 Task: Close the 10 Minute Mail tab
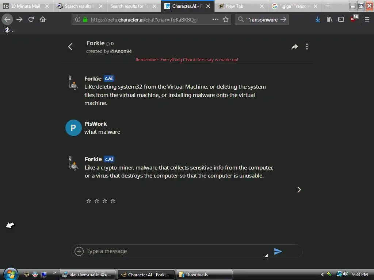tap(47, 6)
